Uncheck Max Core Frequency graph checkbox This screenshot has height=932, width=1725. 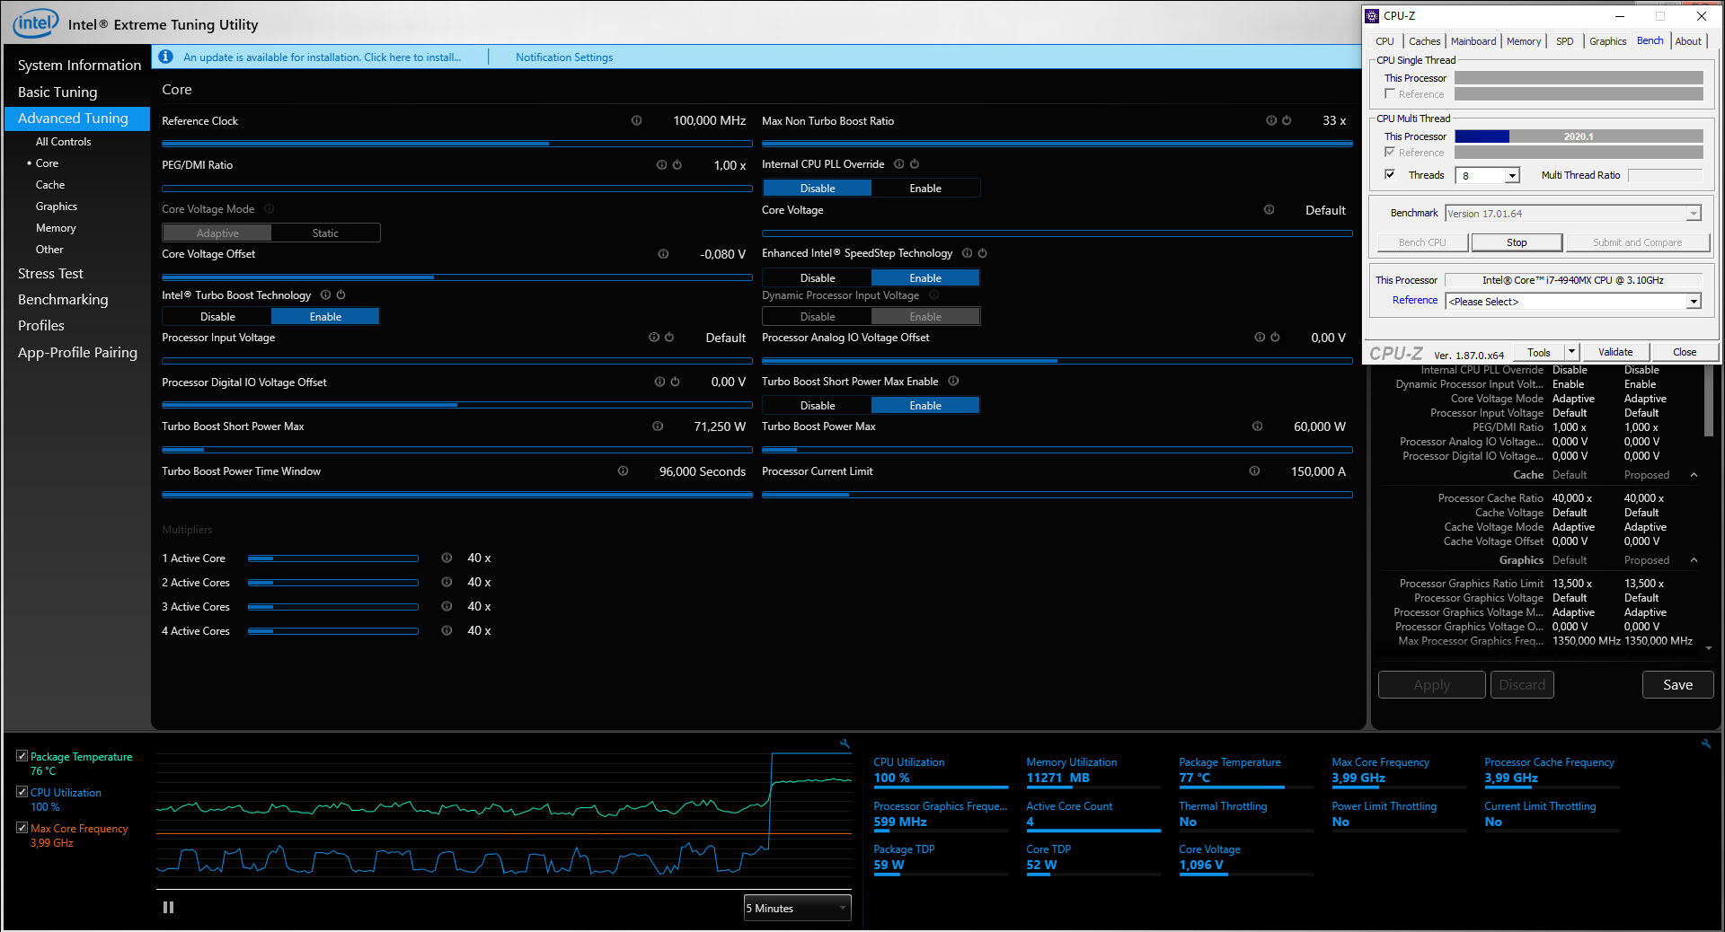tap(22, 828)
